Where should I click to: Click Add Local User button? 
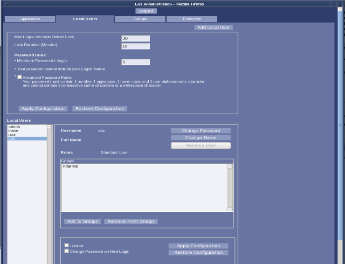click(214, 28)
